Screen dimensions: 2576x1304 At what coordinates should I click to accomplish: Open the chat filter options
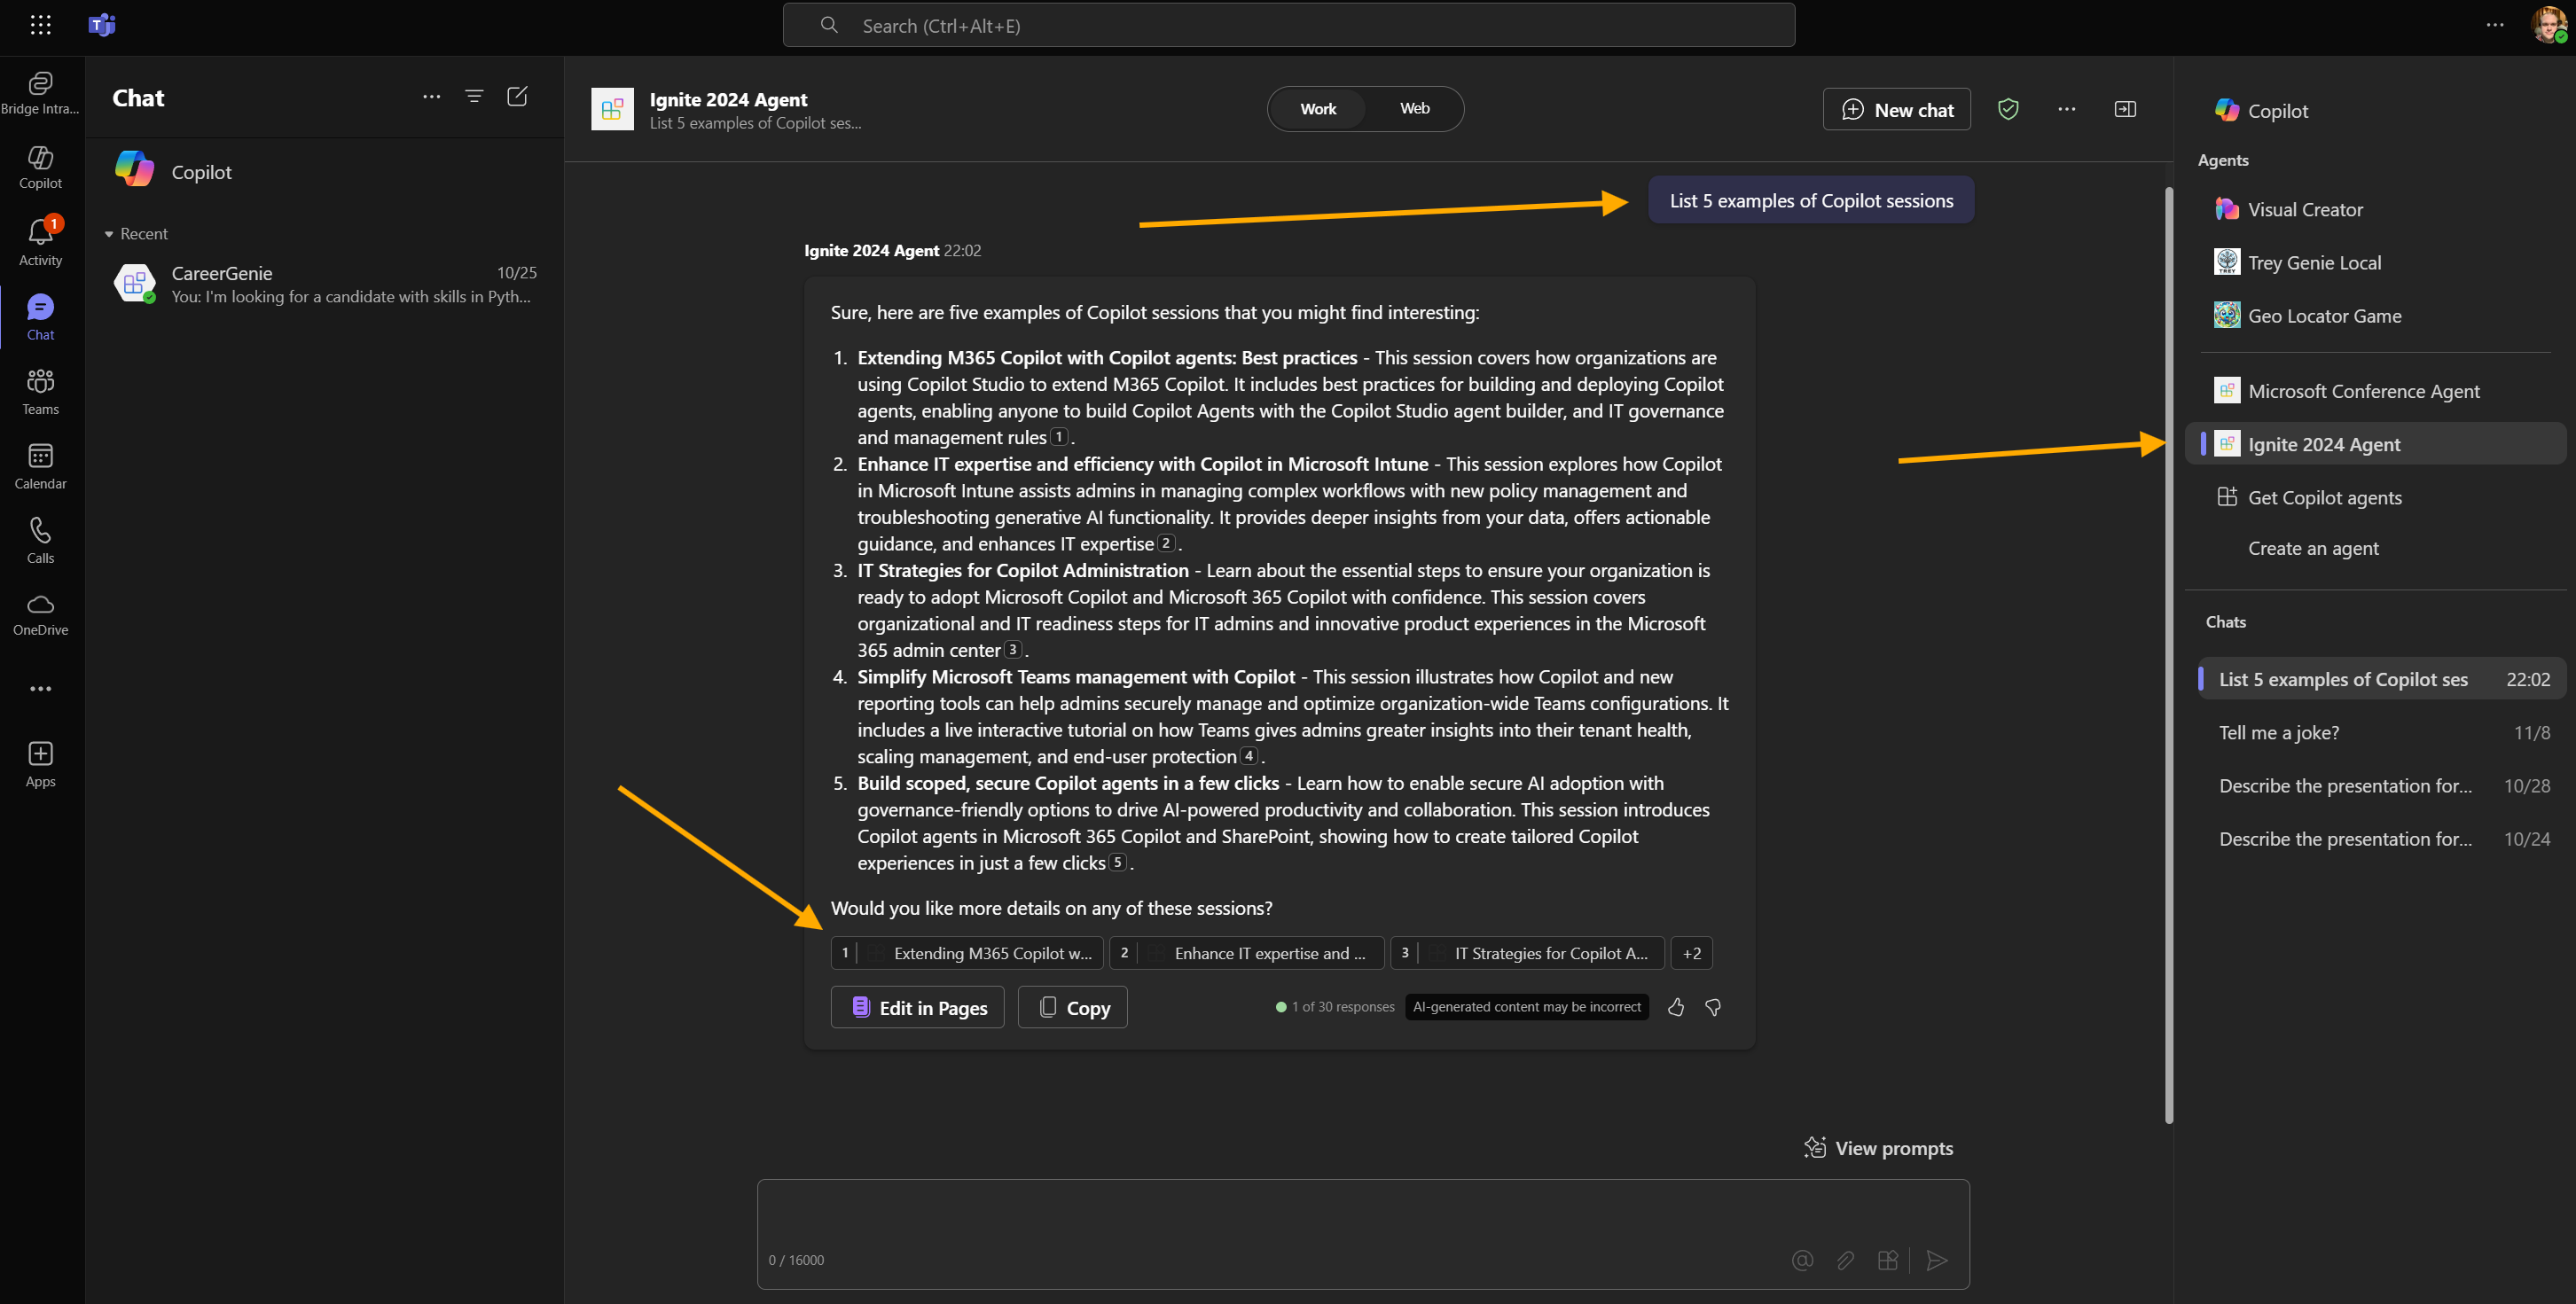(474, 96)
